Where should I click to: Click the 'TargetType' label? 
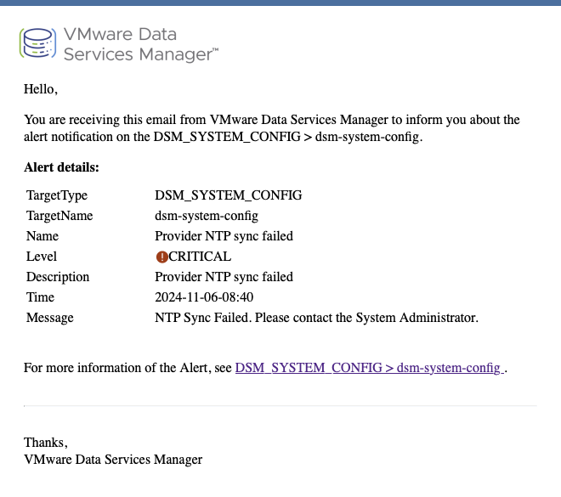pyautogui.click(x=57, y=195)
